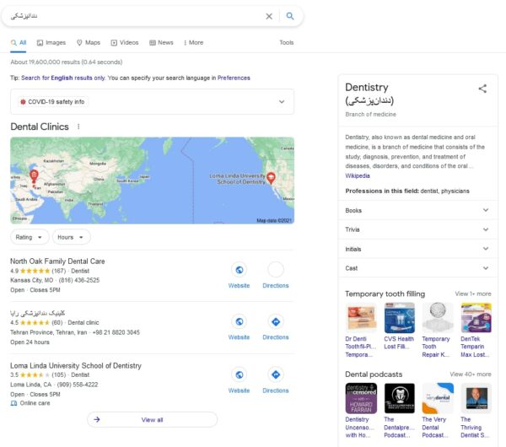This screenshot has width=506, height=447.
Task: Open the Preferences link
Action: tap(234, 78)
